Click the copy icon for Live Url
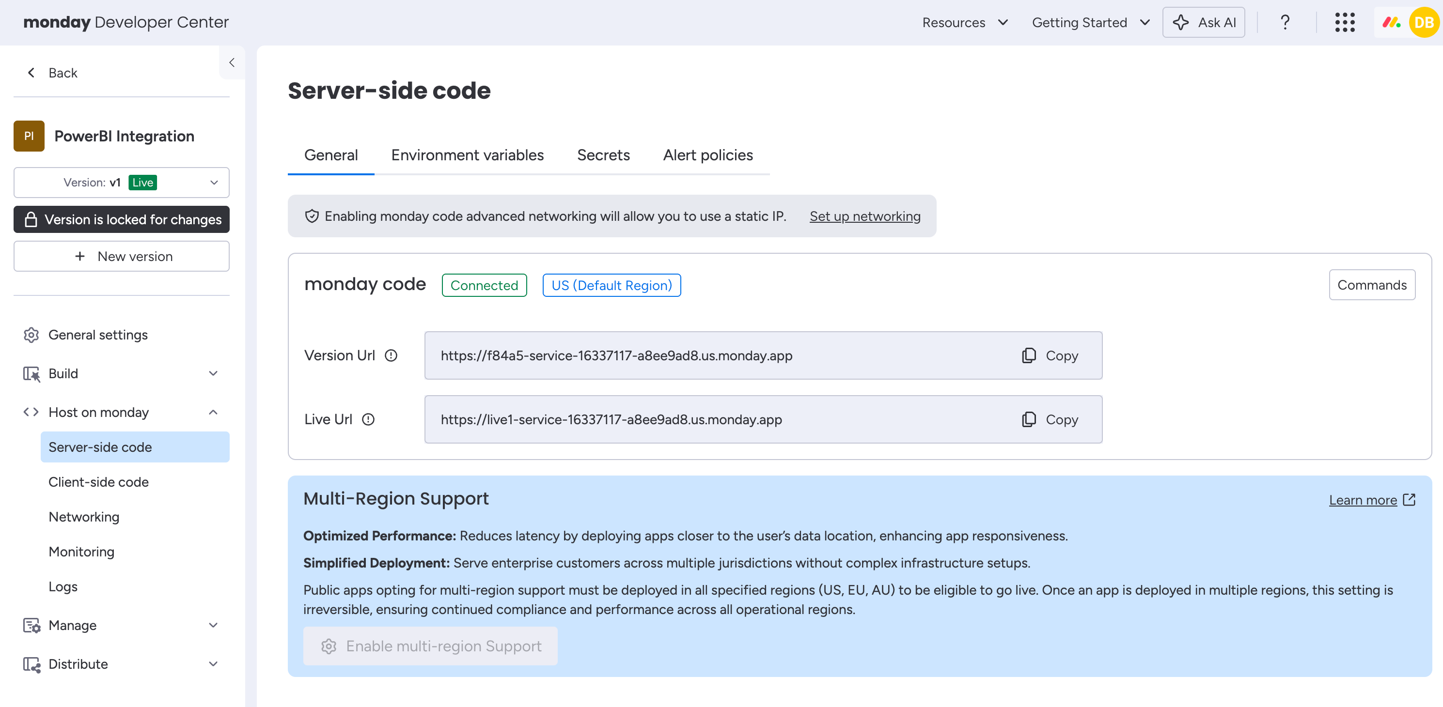1443x707 pixels. pyautogui.click(x=1029, y=419)
